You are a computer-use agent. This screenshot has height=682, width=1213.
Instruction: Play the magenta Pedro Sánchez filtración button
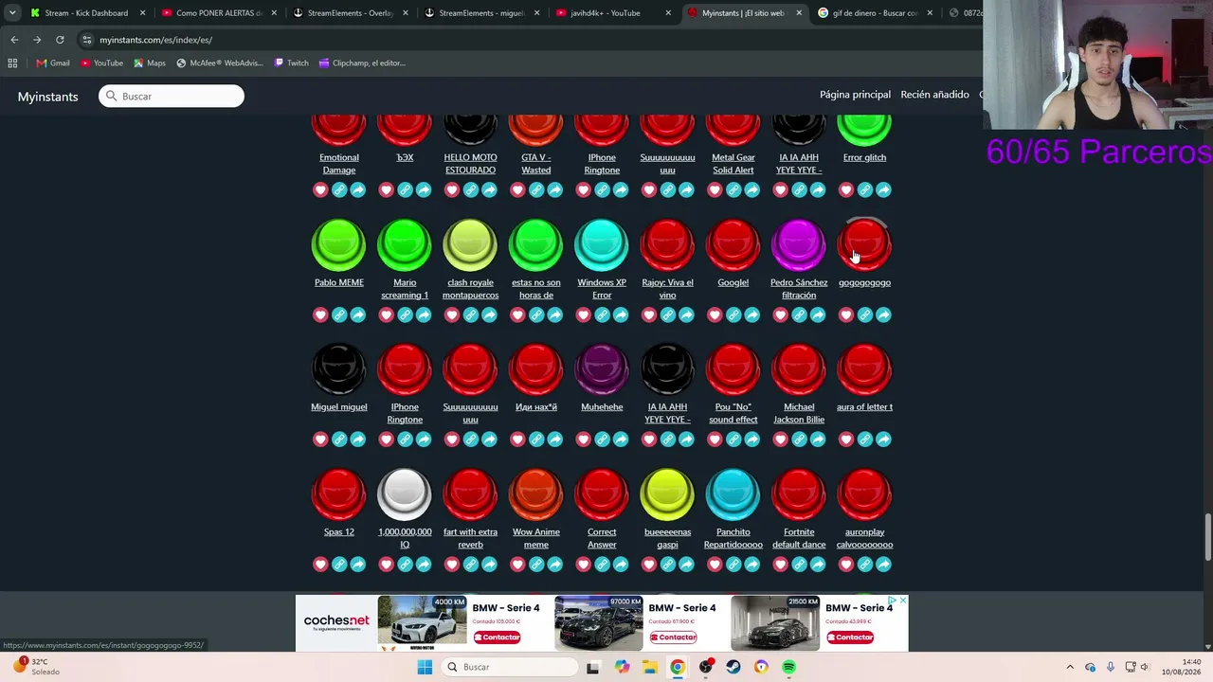click(799, 244)
